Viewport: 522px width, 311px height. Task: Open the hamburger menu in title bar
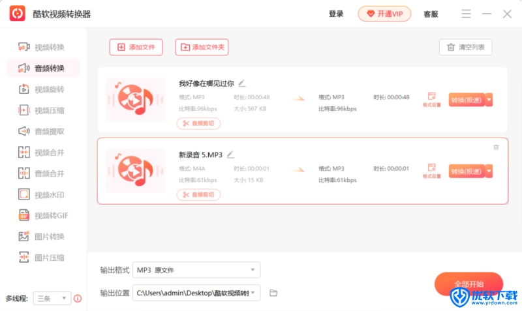[x=466, y=14]
